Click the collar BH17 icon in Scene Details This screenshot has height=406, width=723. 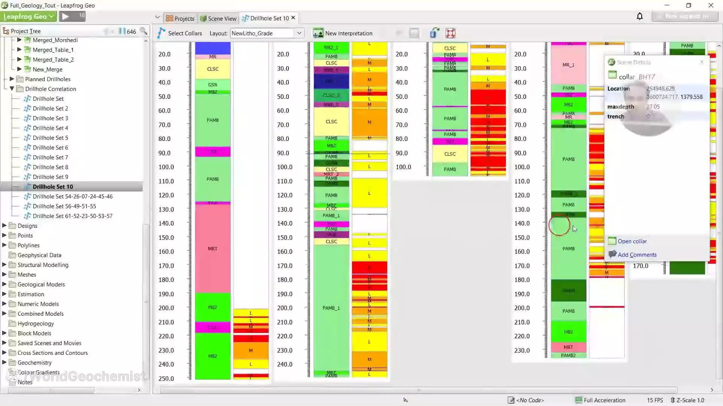click(x=612, y=75)
